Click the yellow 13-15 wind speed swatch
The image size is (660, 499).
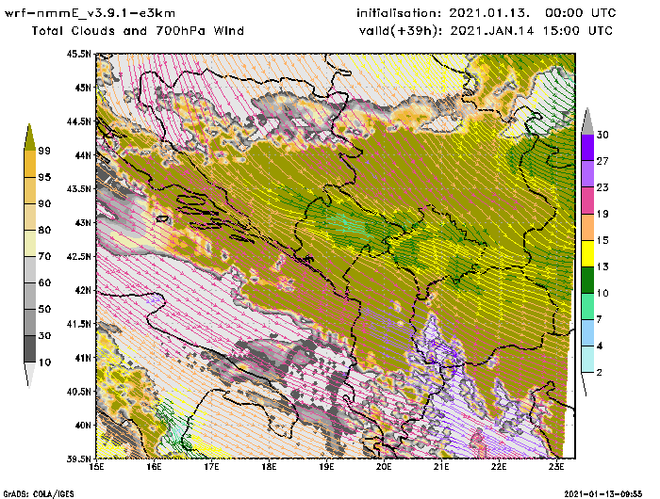[x=587, y=253]
